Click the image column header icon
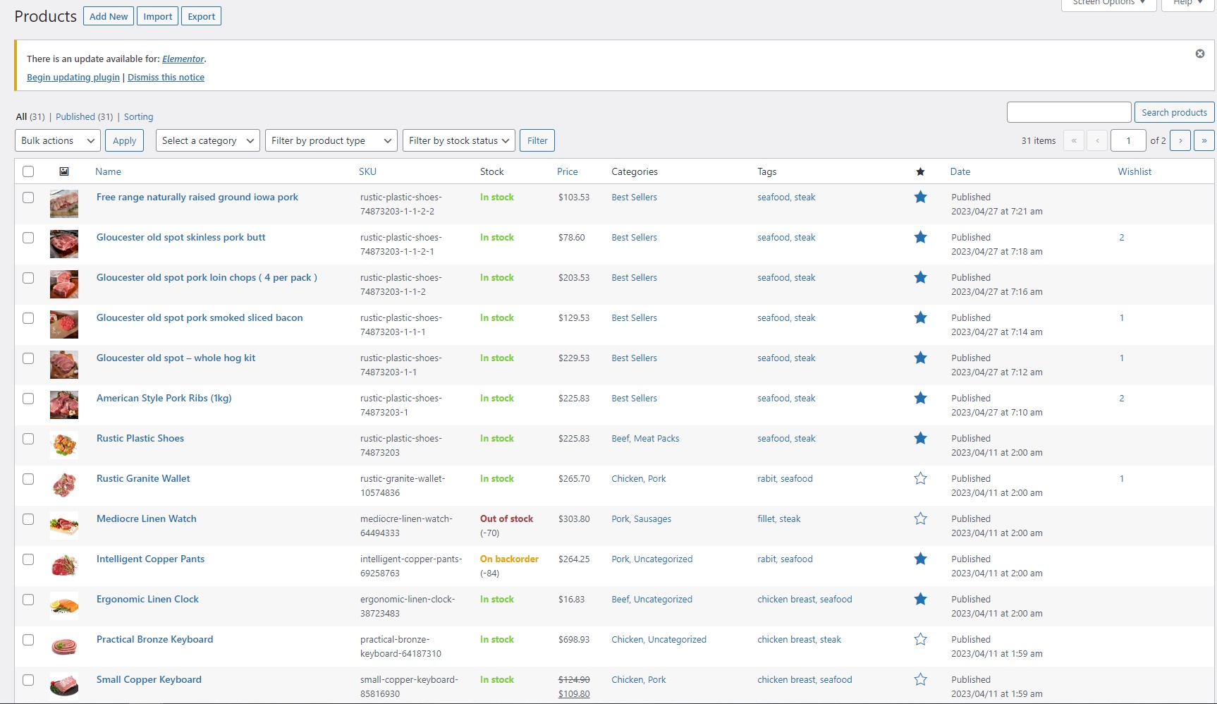The height and width of the screenshot is (704, 1217). pos(64,171)
